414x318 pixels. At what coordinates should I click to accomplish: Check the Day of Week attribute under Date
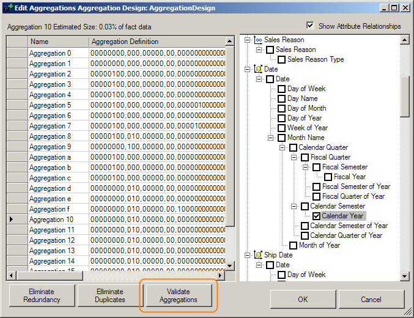281,89
